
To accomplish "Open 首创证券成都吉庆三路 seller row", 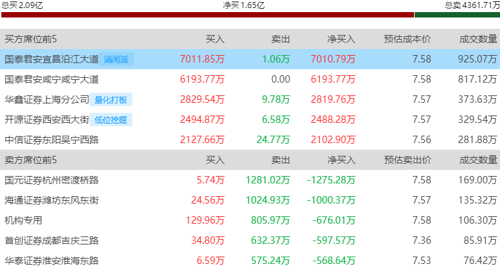I will click(250, 240).
